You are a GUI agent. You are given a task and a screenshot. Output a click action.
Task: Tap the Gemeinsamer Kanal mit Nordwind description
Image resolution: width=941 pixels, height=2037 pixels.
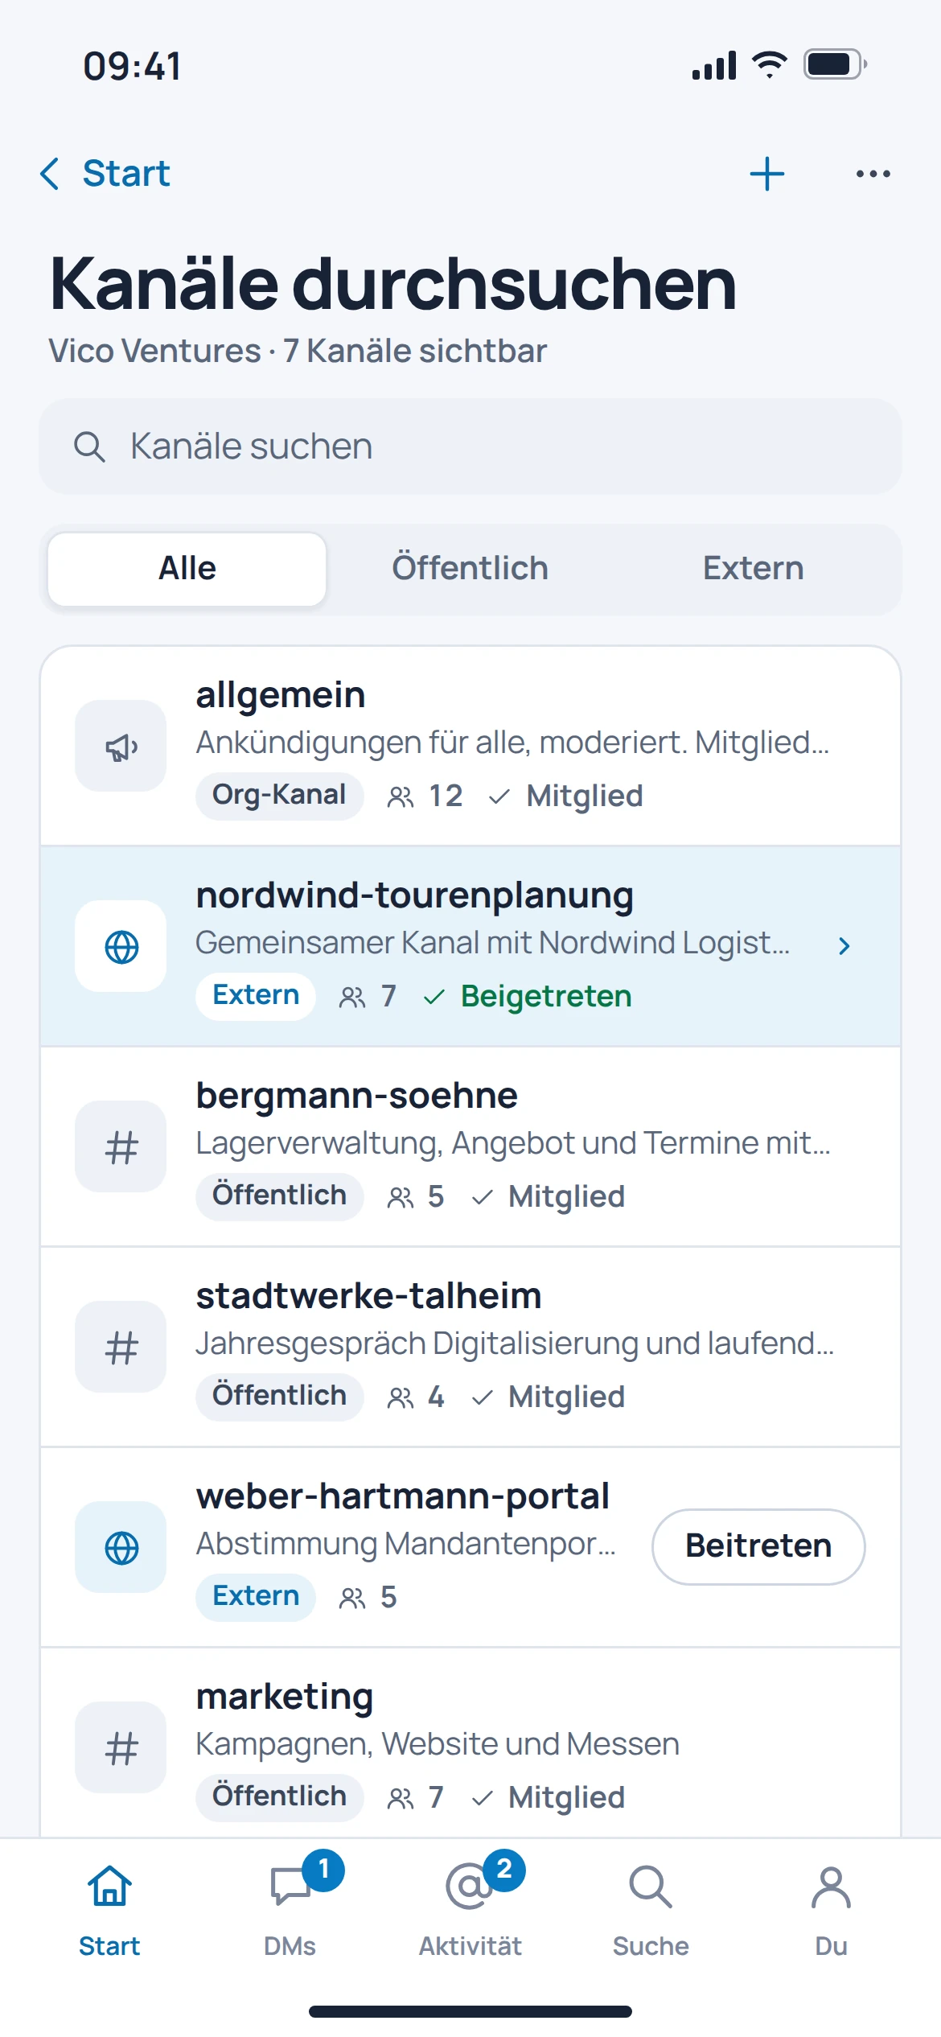[x=492, y=943]
